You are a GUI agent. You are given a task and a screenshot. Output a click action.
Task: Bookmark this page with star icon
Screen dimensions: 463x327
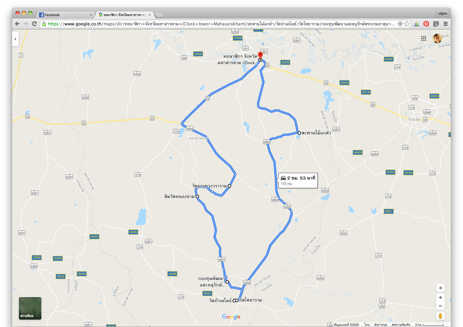pos(407,24)
